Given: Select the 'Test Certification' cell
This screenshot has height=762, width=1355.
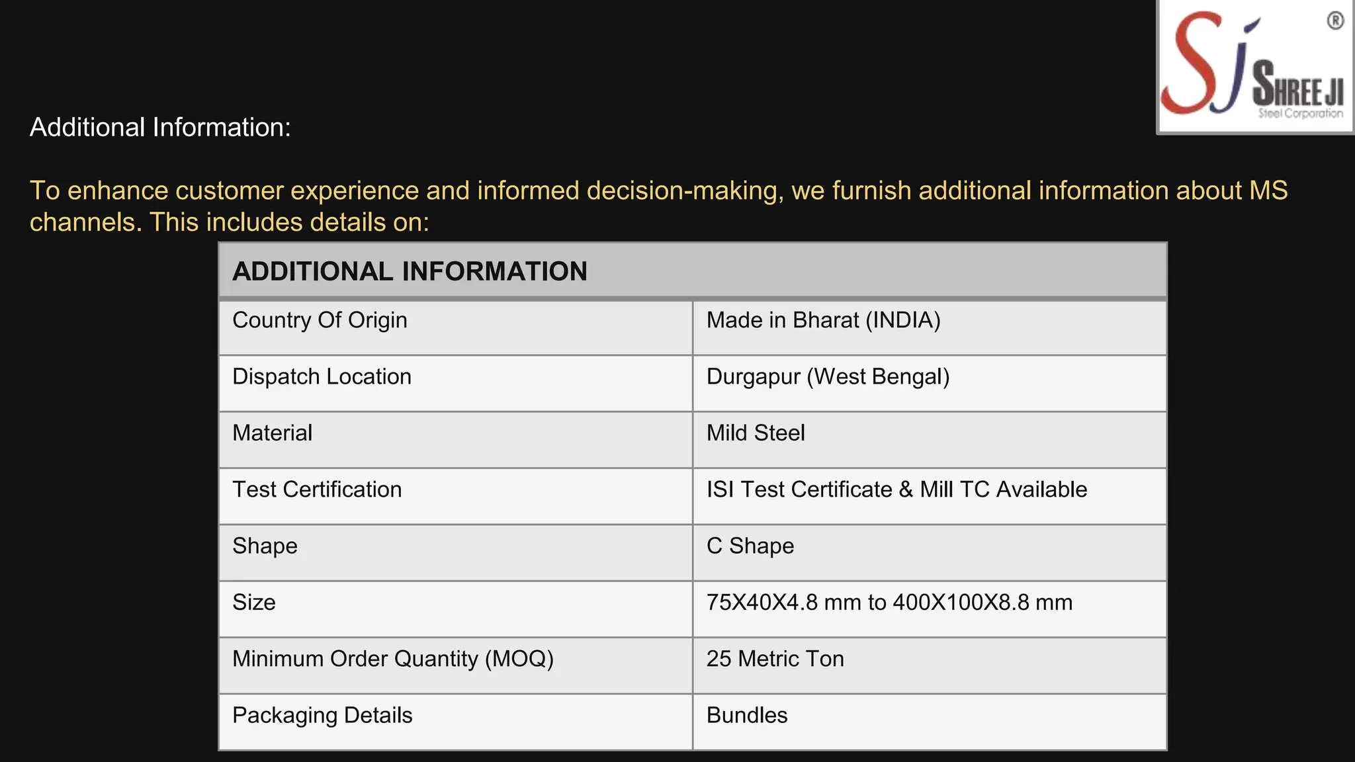Looking at the screenshot, I should click(317, 489).
